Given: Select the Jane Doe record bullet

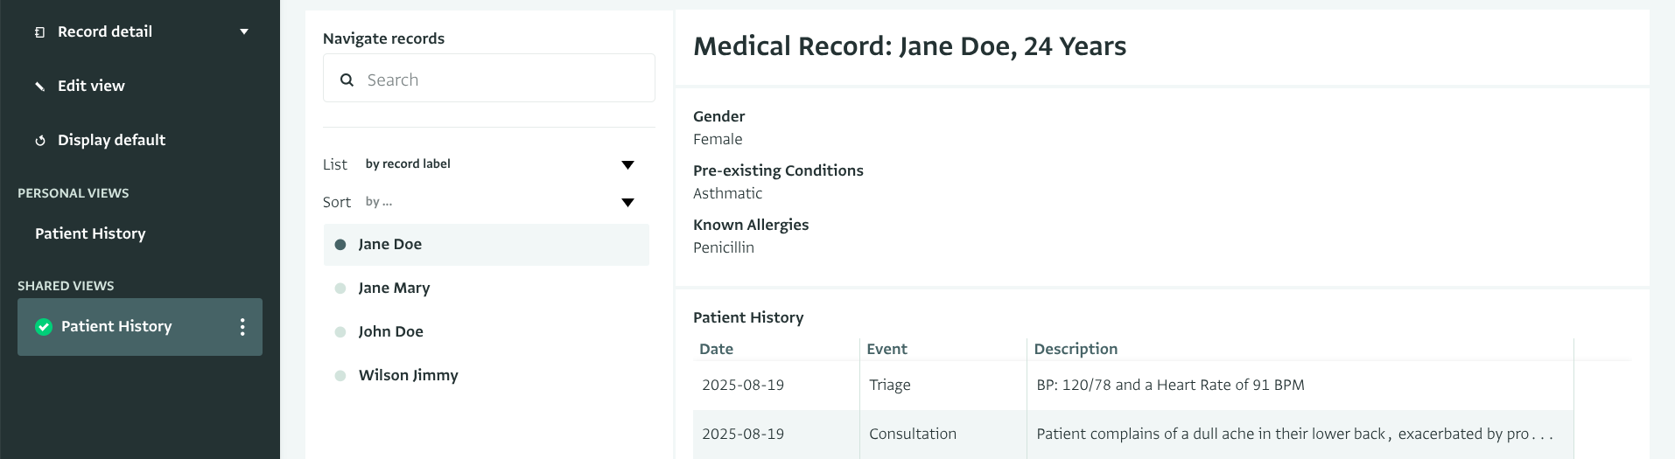Looking at the screenshot, I should pyautogui.click(x=340, y=245).
